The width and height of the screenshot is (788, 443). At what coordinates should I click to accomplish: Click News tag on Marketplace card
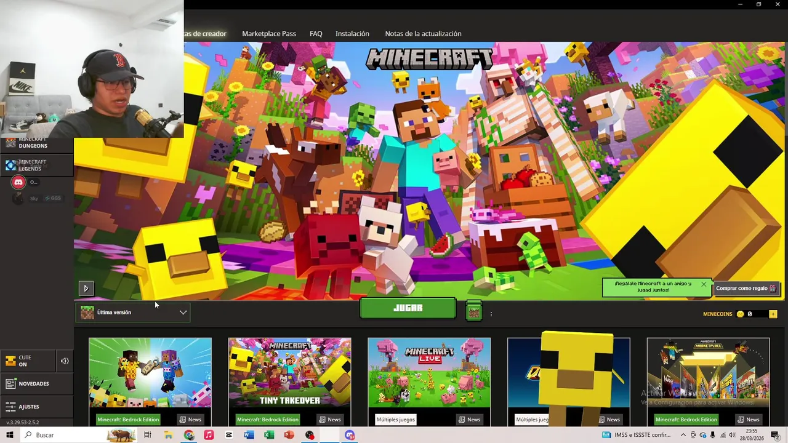(749, 420)
